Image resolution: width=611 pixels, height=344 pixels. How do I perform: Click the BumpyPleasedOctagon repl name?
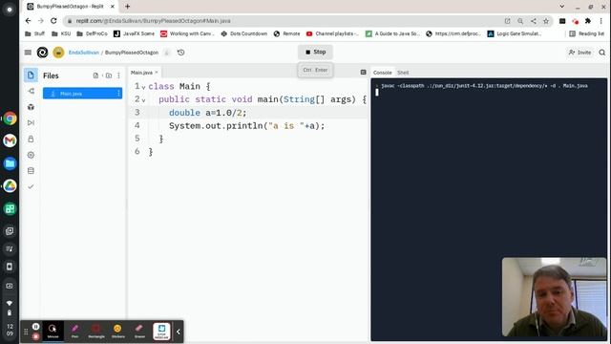tap(132, 53)
